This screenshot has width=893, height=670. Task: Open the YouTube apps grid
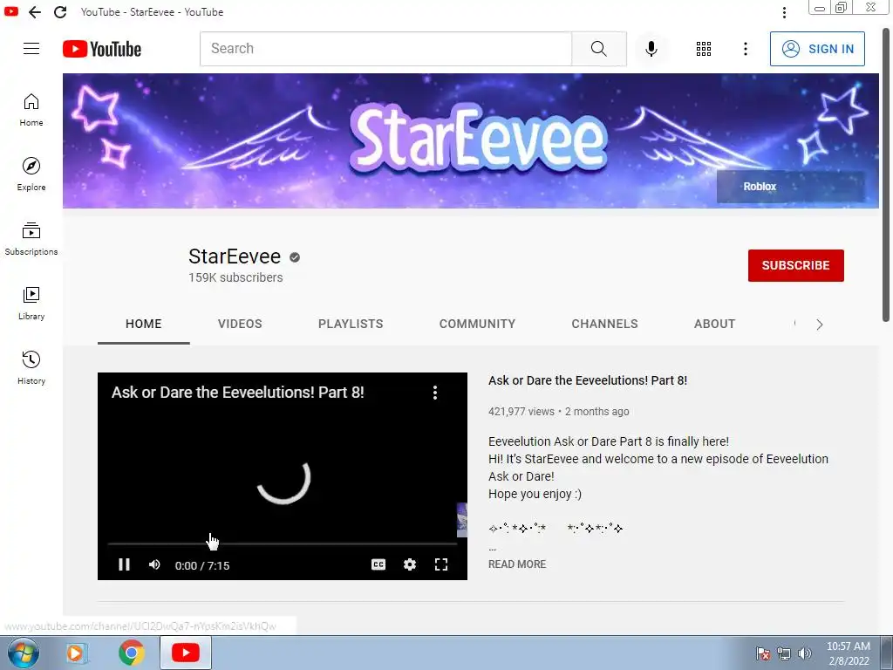704,49
